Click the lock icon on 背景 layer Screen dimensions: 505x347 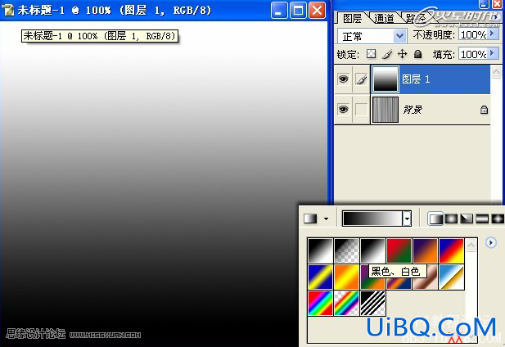(484, 110)
